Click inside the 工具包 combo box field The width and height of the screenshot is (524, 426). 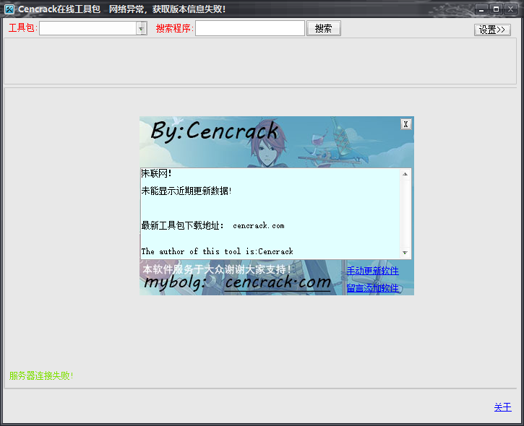pos(87,28)
